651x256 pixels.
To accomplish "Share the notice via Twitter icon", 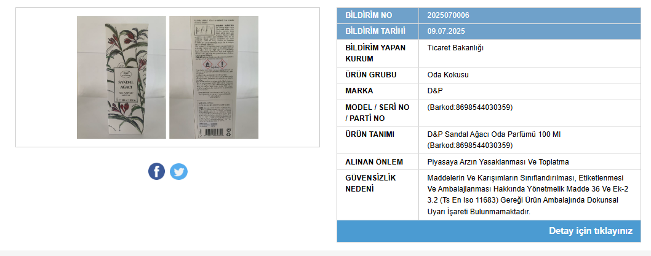I will coord(178,171).
